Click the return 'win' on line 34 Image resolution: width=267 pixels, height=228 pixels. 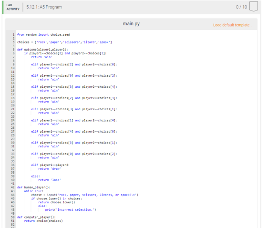tap(49, 157)
